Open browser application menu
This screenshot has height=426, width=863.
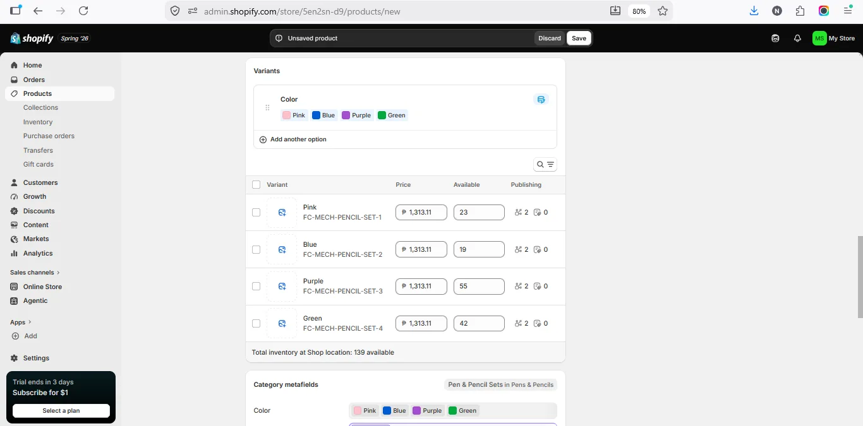[x=848, y=11]
